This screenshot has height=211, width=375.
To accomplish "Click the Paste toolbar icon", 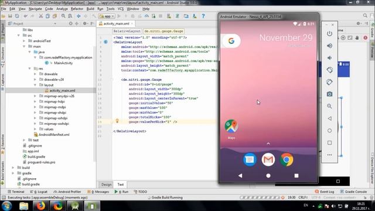I will click(54, 16).
